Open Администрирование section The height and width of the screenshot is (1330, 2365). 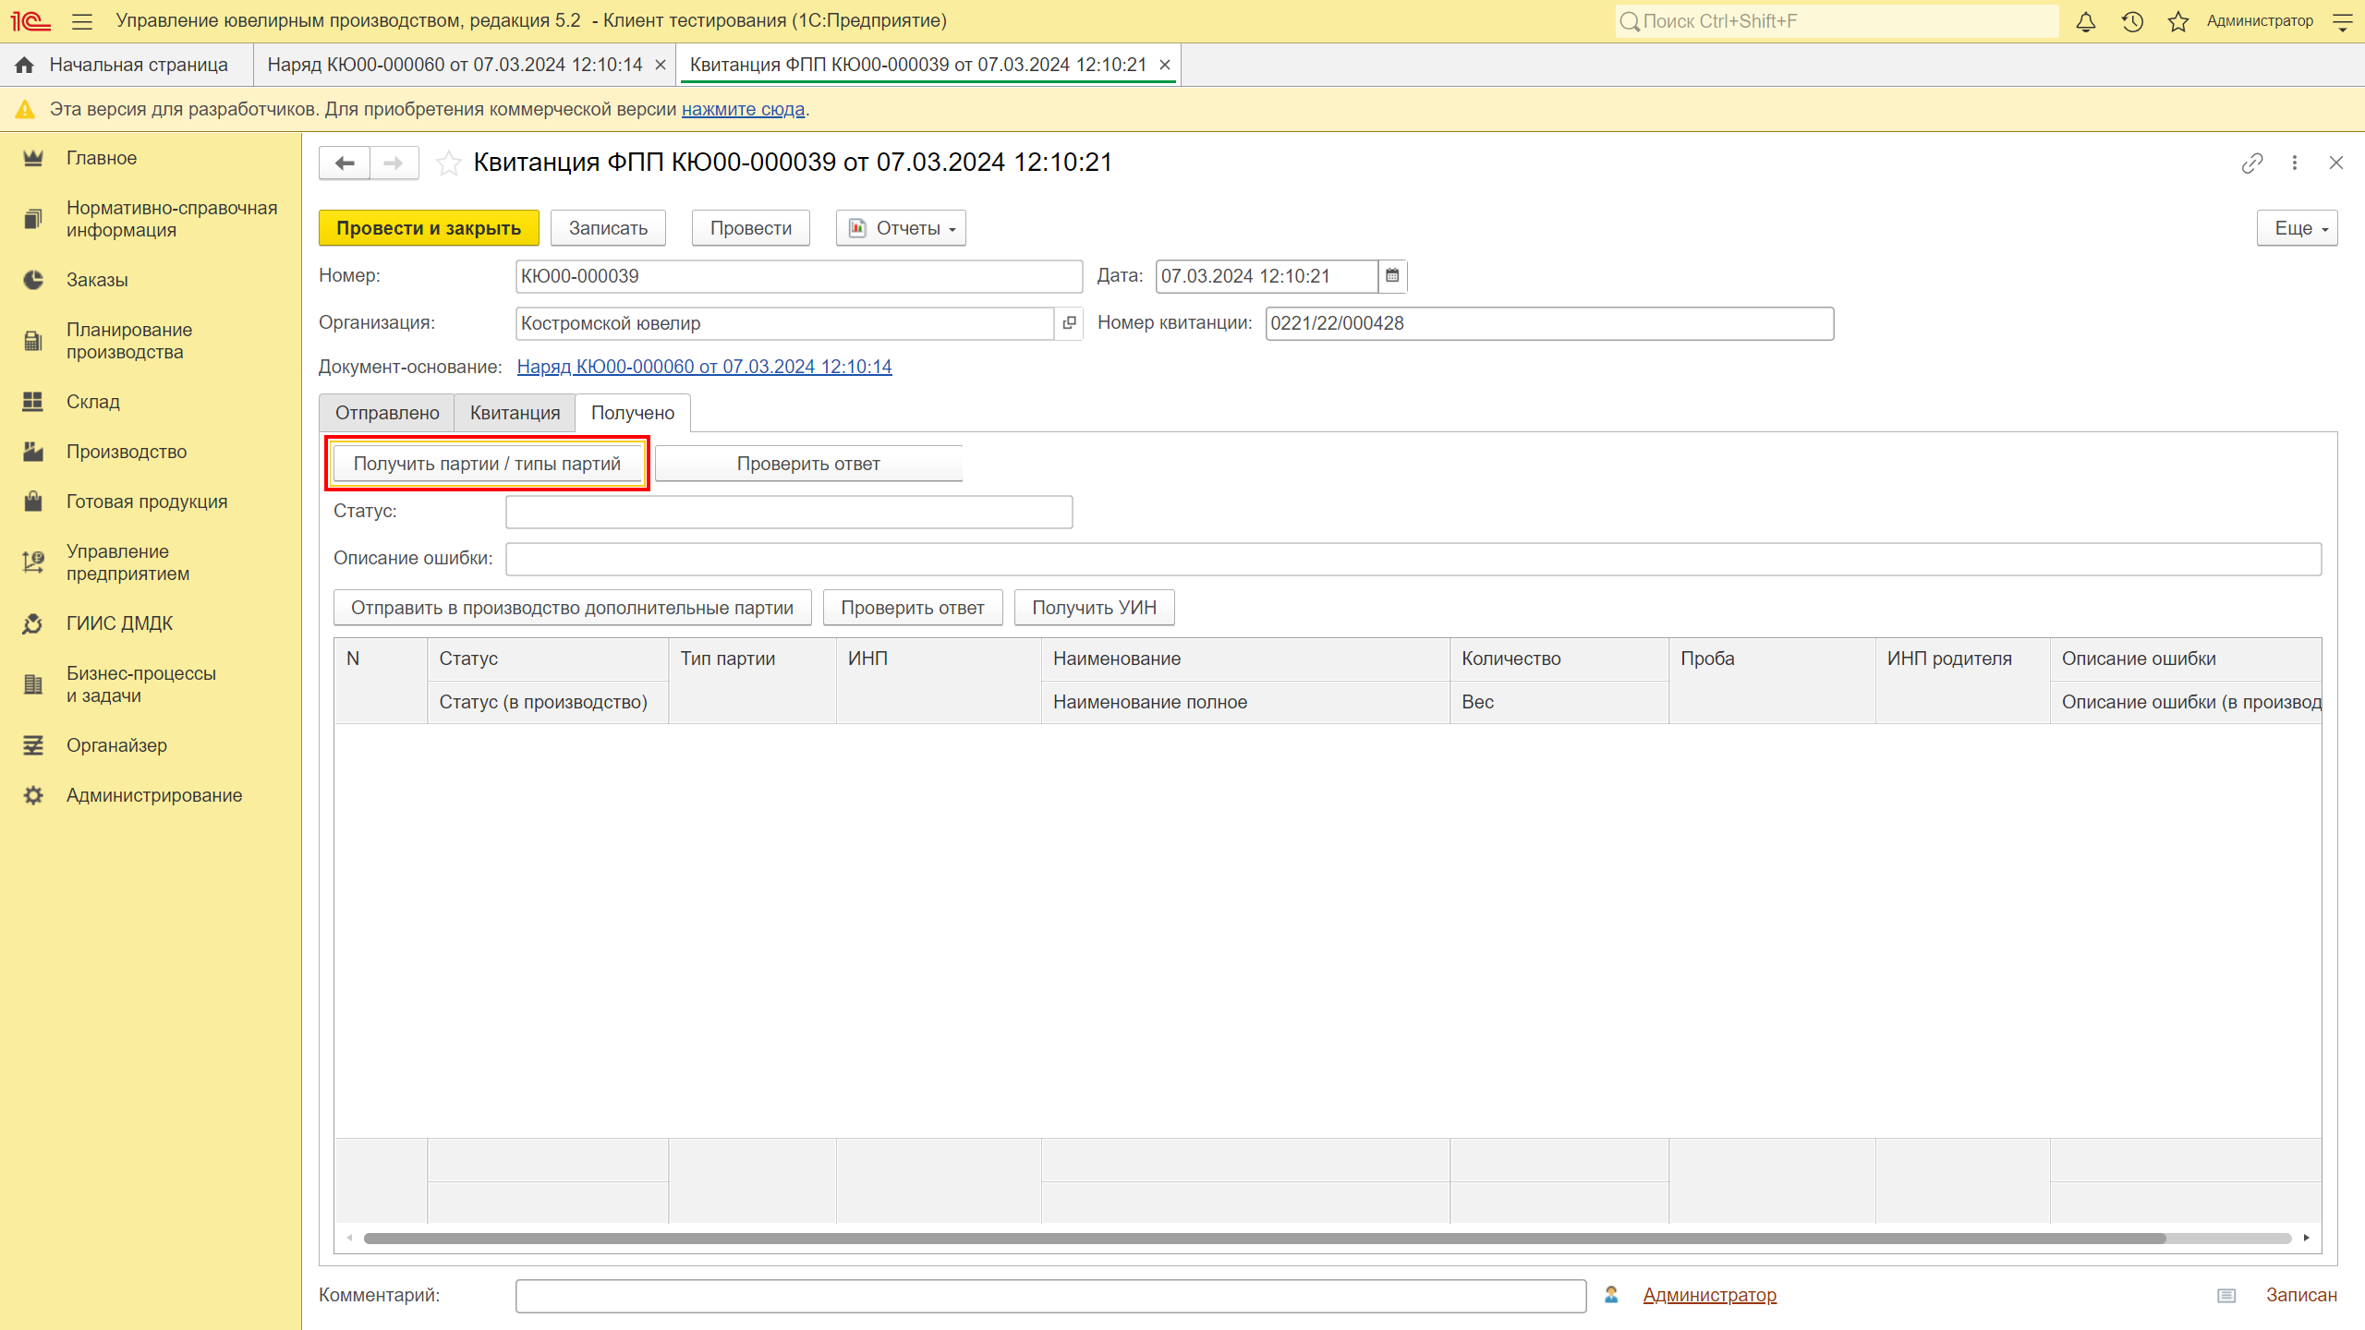[x=154, y=795]
